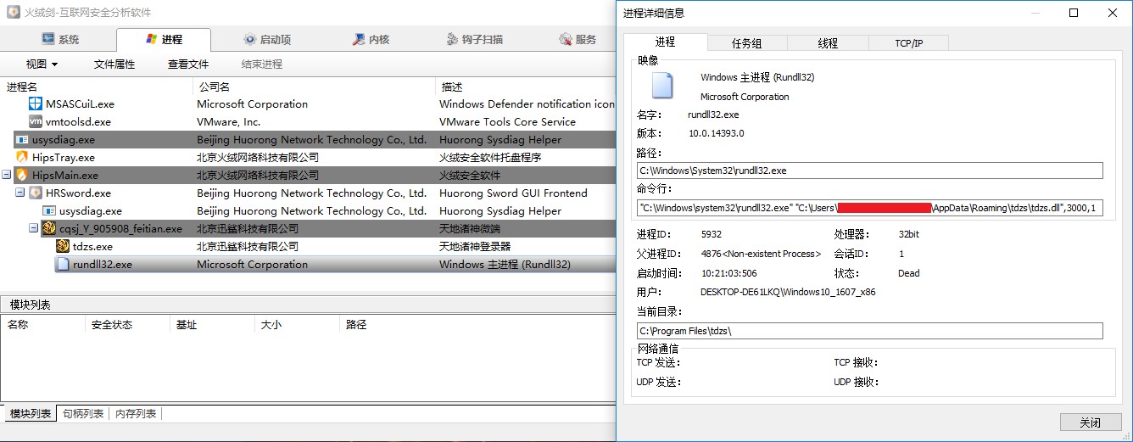Click the cqsj_Y_905908_feitian.exe icon
The width and height of the screenshot is (1133, 442).
(49, 229)
